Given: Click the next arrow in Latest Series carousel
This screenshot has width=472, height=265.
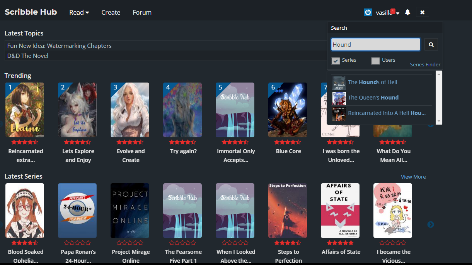Looking at the screenshot, I should click(431, 224).
